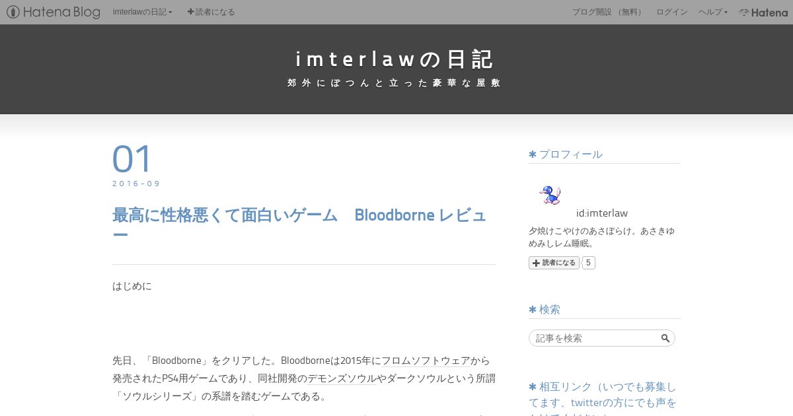Expand the imterlawの日記 dropdown menu

pos(143,12)
